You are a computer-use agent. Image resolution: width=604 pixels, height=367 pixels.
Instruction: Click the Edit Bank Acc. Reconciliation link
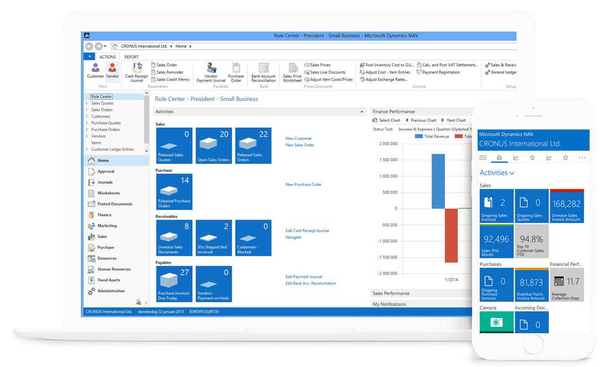(x=310, y=283)
